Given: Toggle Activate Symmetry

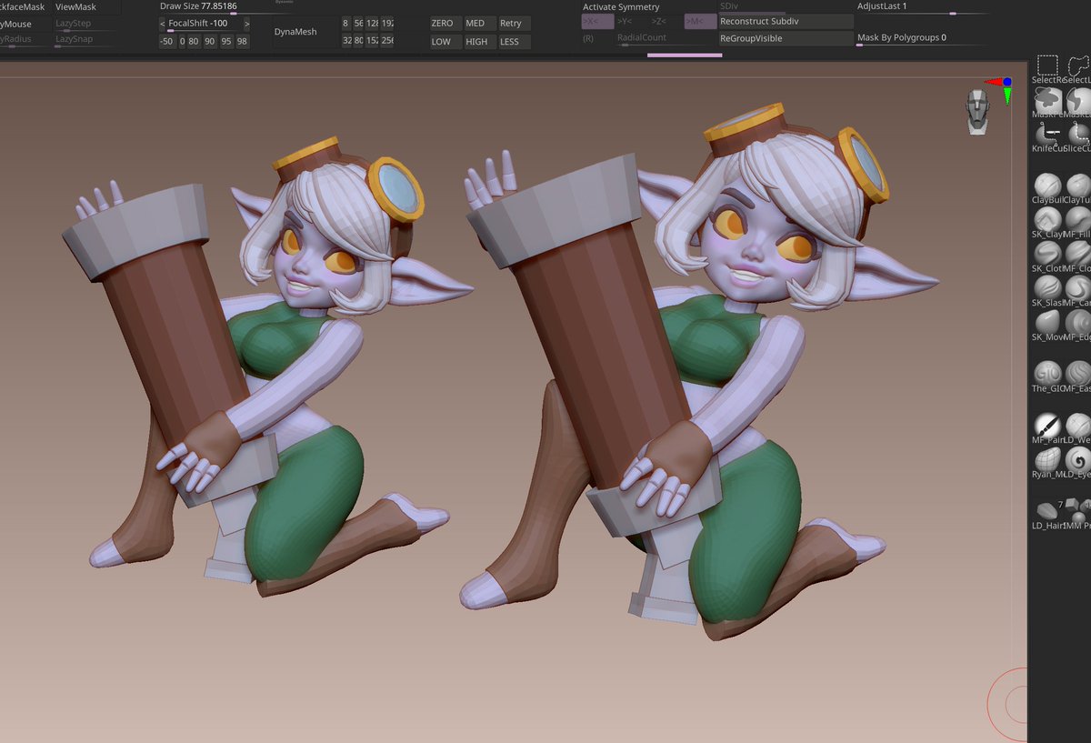Looking at the screenshot, I should point(621,7).
